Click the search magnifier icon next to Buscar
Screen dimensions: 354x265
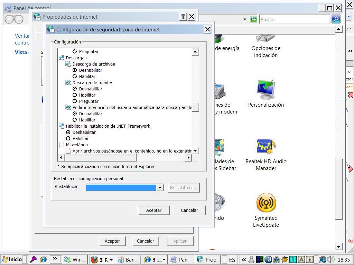click(336, 19)
